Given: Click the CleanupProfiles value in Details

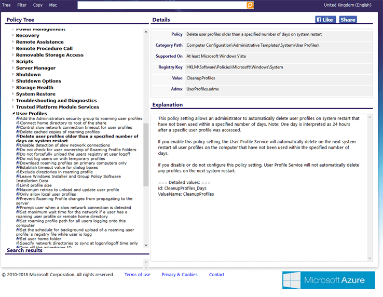Looking at the screenshot, I should coord(200,78).
